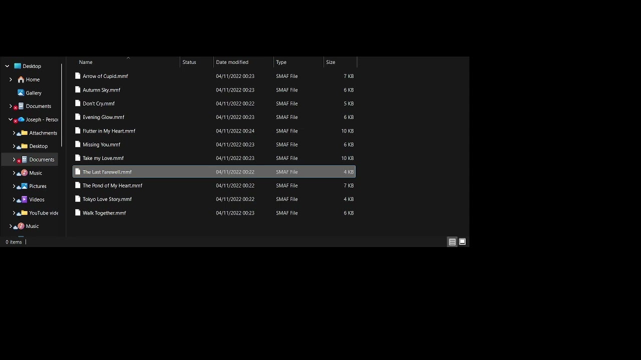Select file Don't Cry.mmf

(x=99, y=103)
